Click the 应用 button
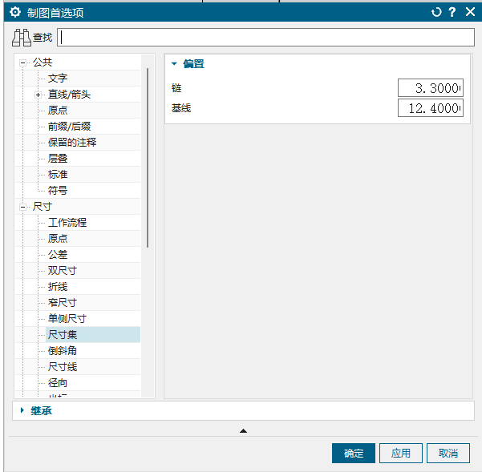Viewport: 482px width, 472px height. click(401, 453)
